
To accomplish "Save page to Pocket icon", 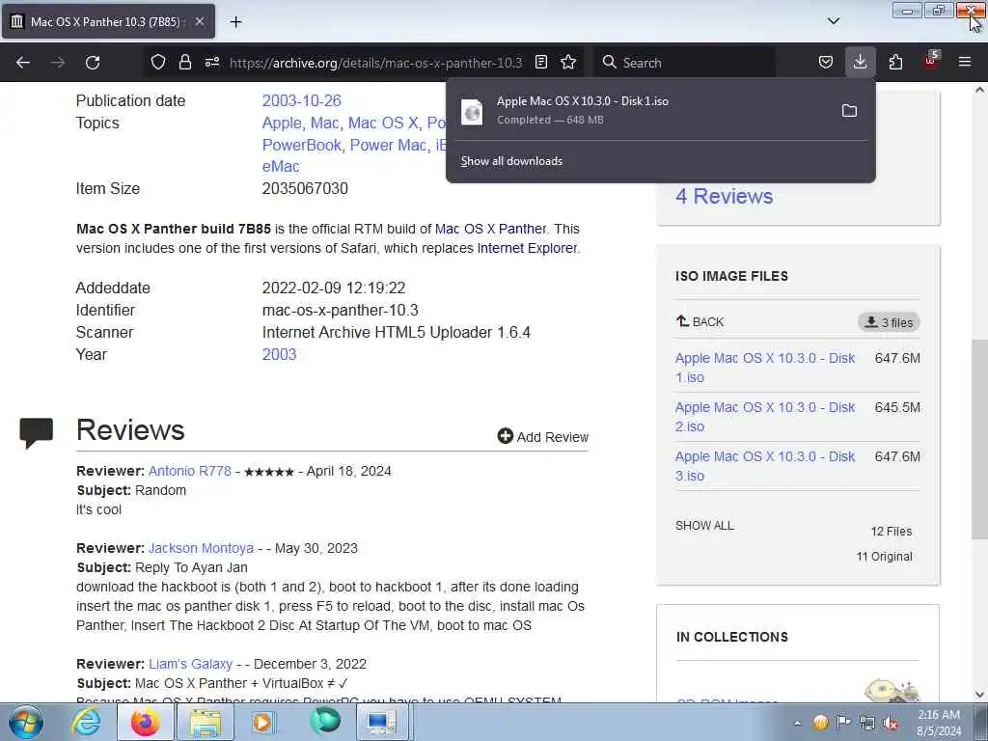I will 826,63.
